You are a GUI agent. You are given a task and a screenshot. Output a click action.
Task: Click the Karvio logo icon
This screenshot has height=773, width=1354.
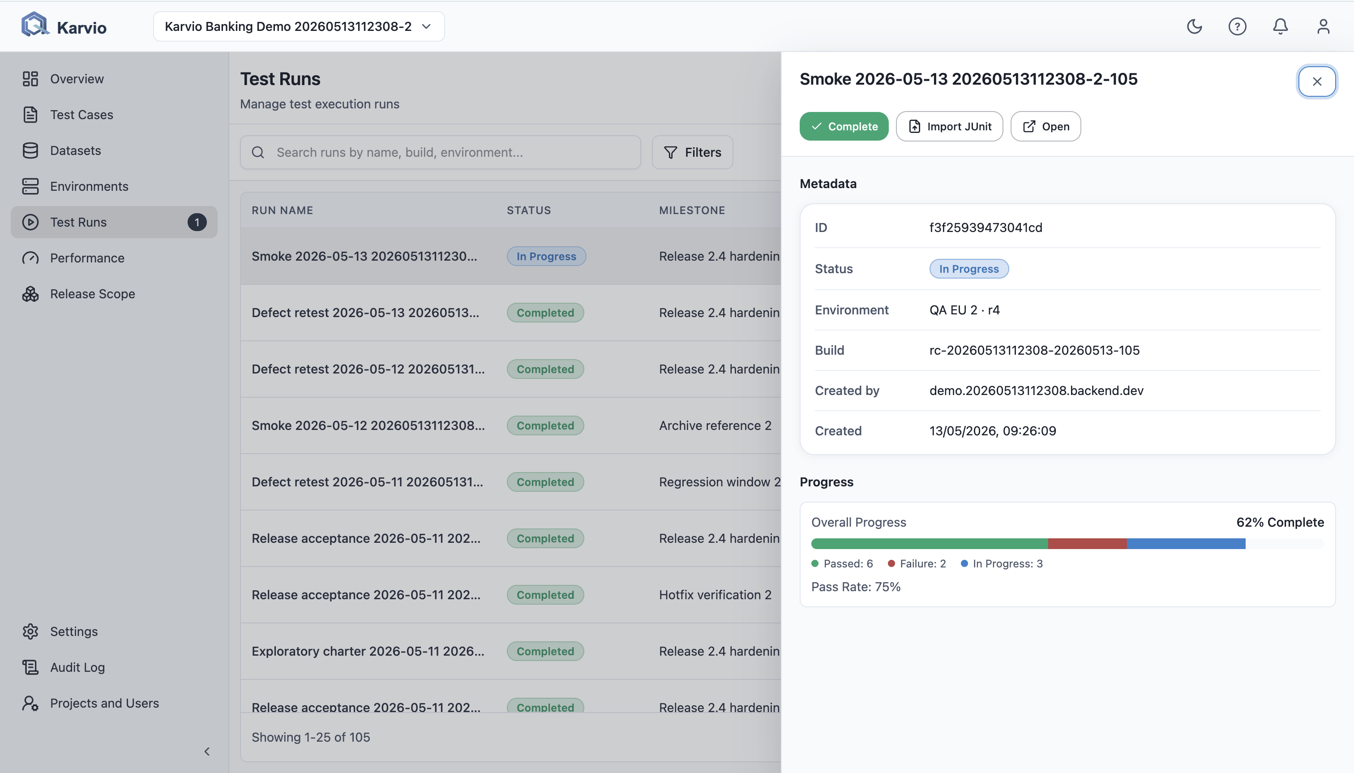[34, 25]
